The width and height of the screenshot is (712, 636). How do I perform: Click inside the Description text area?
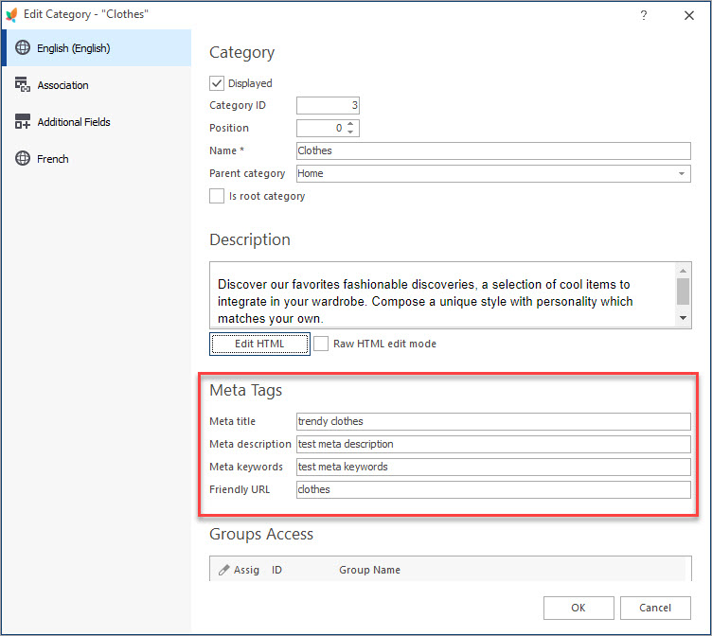point(442,295)
